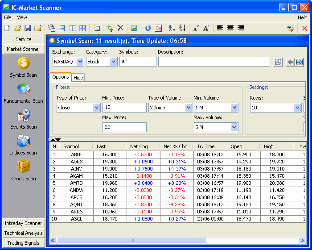This screenshot has width=312, height=250.
Task: Open Fundamental Scan in sidebar
Action: (24, 93)
